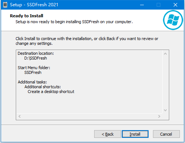
Task: Click the circular Windows logo icon
Action: click(x=173, y=20)
